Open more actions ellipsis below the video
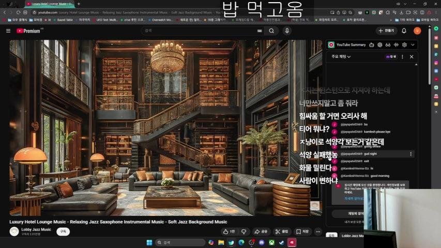The width and height of the screenshot is (441, 248). coord(318,231)
